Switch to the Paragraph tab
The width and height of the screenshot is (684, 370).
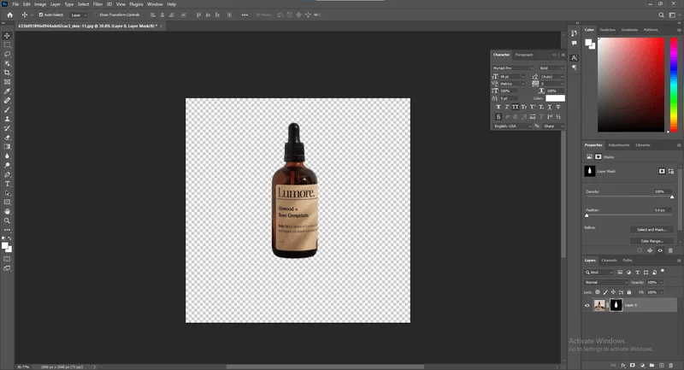[524, 55]
